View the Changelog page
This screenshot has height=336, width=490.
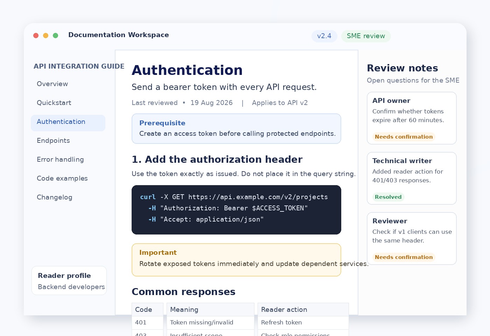55,197
